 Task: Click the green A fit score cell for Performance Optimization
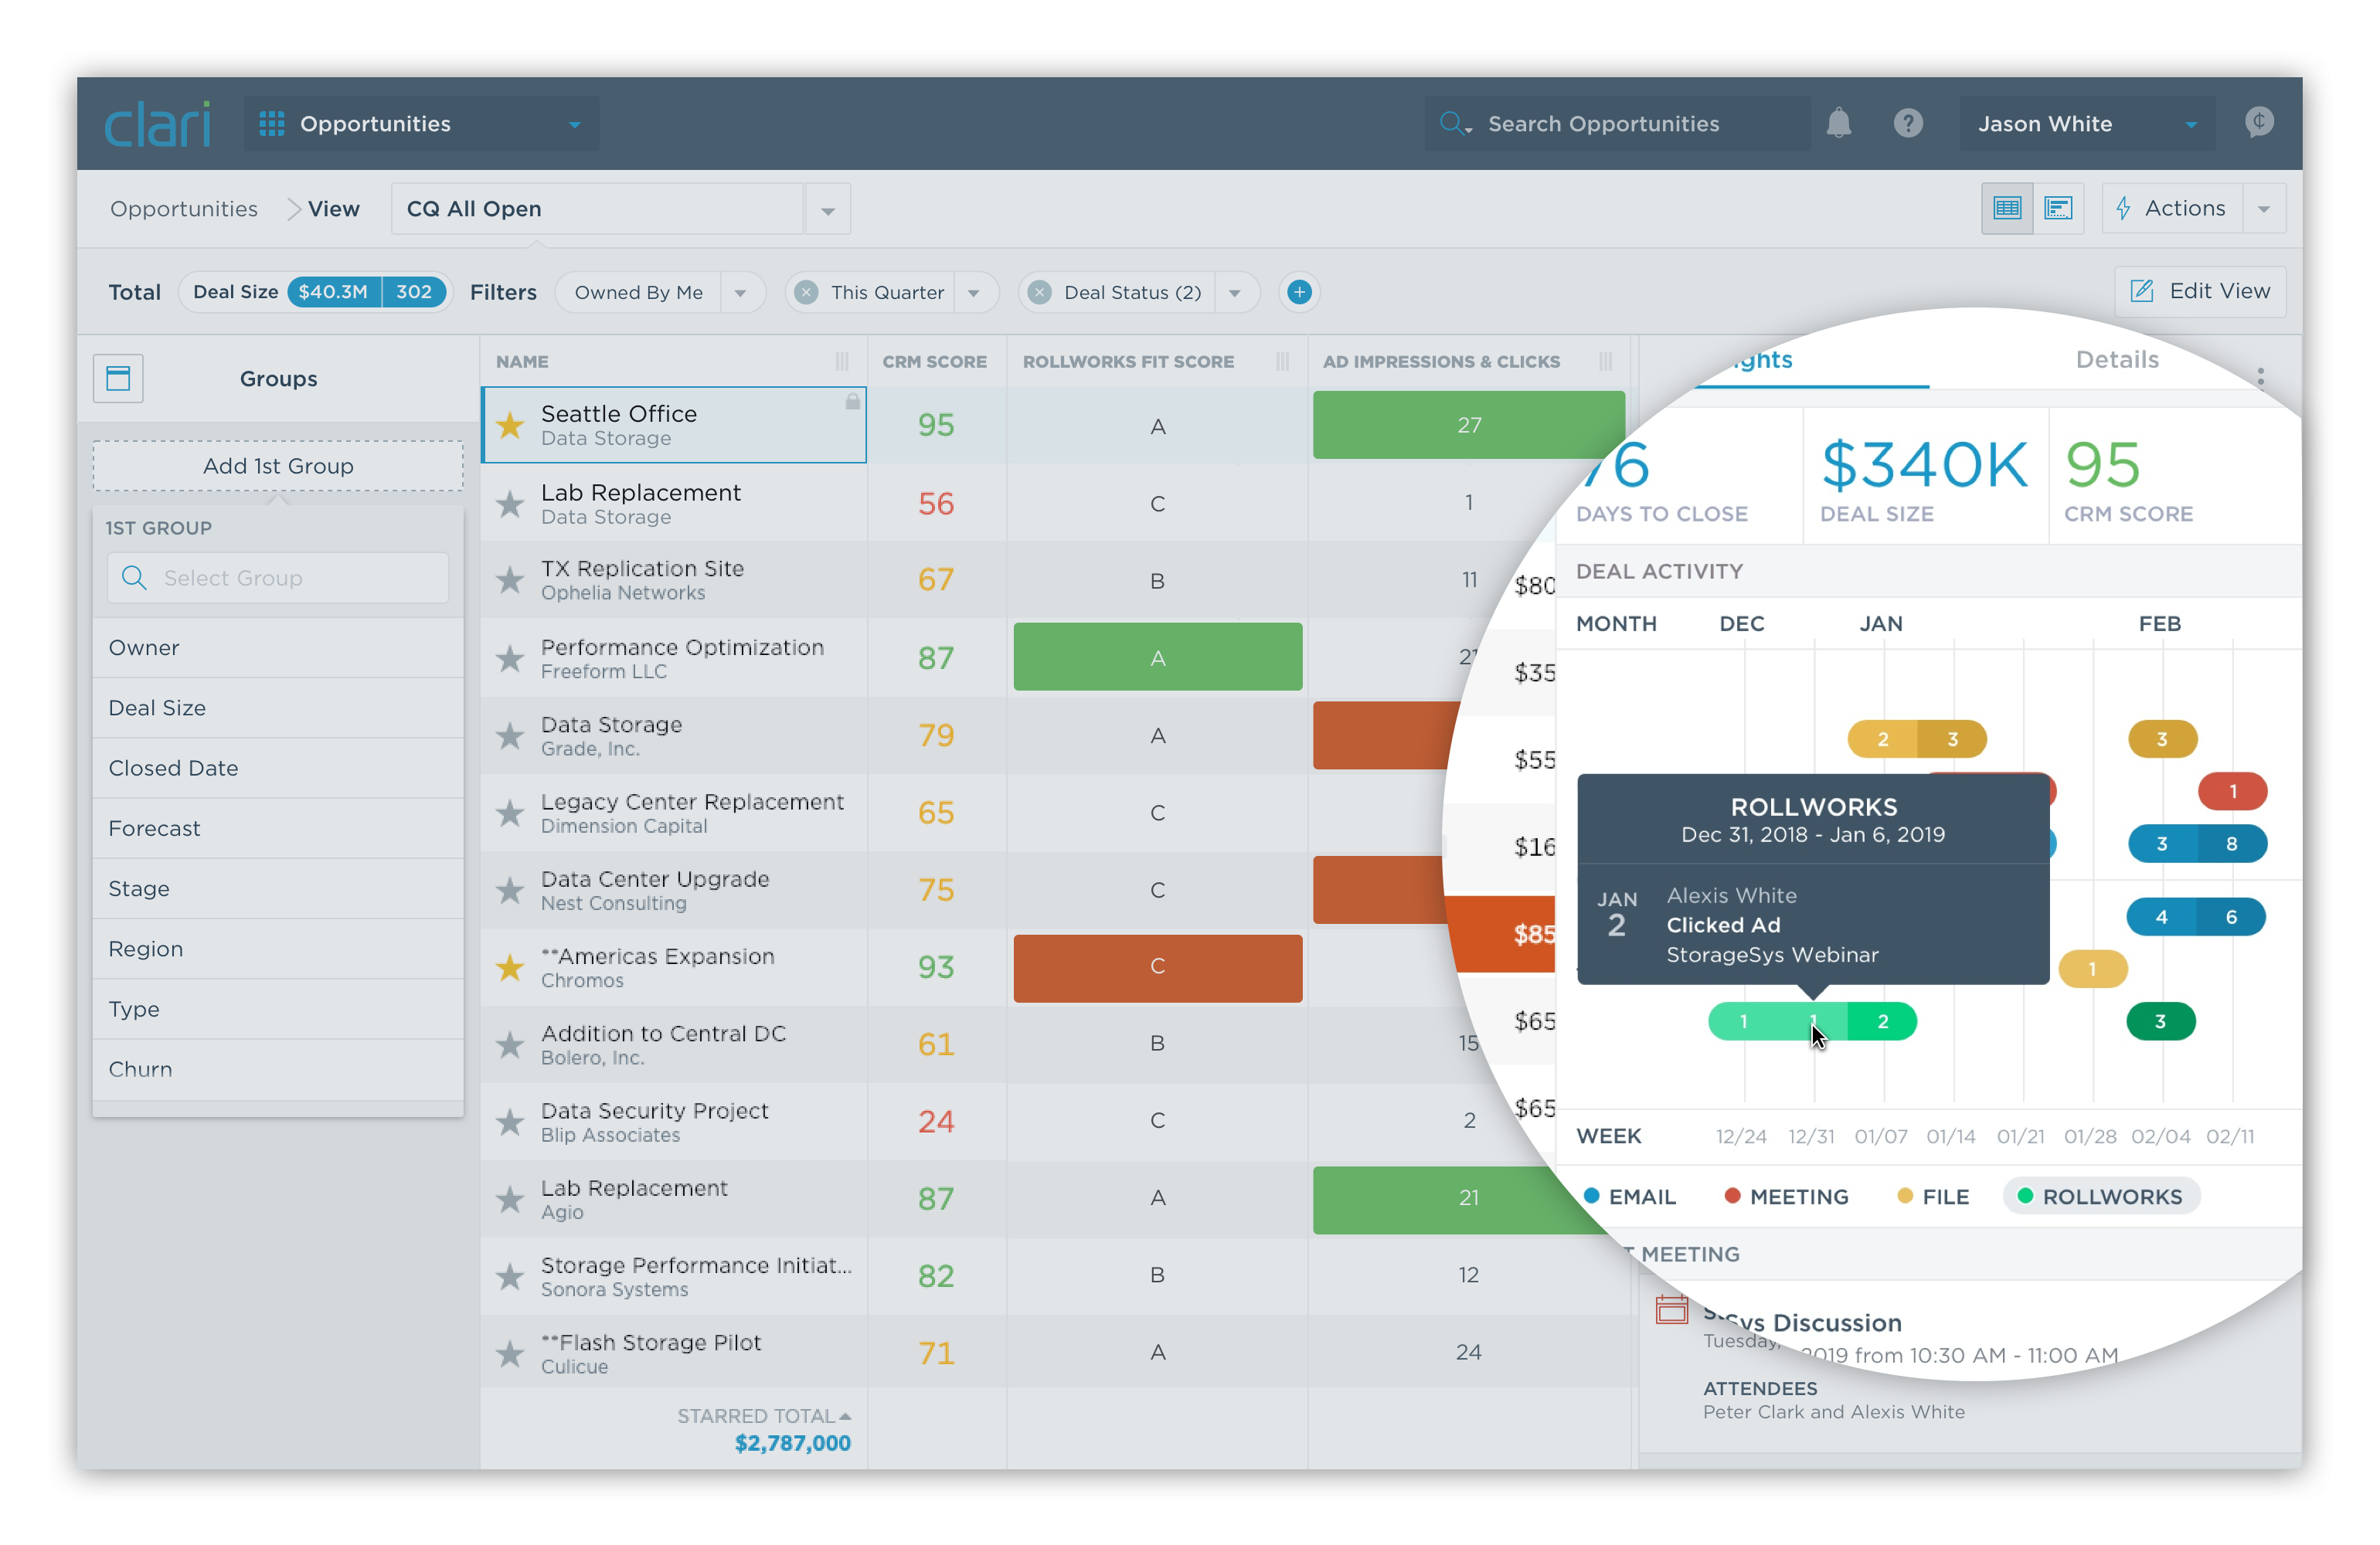click(x=1157, y=657)
